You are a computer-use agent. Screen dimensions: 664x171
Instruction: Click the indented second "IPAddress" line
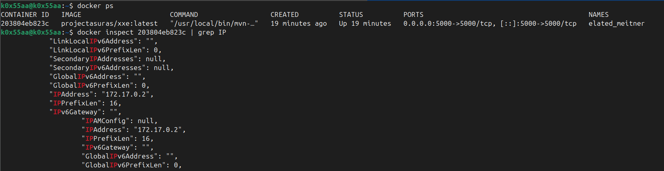134,130
